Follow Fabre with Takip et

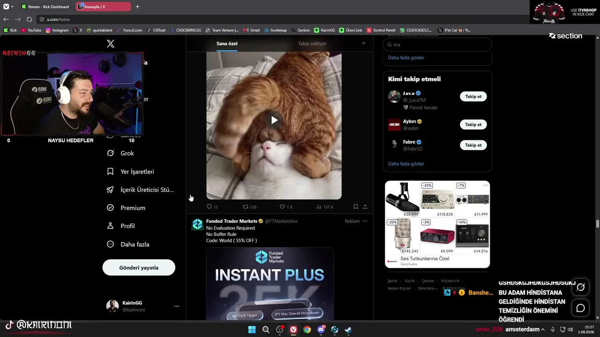(473, 145)
